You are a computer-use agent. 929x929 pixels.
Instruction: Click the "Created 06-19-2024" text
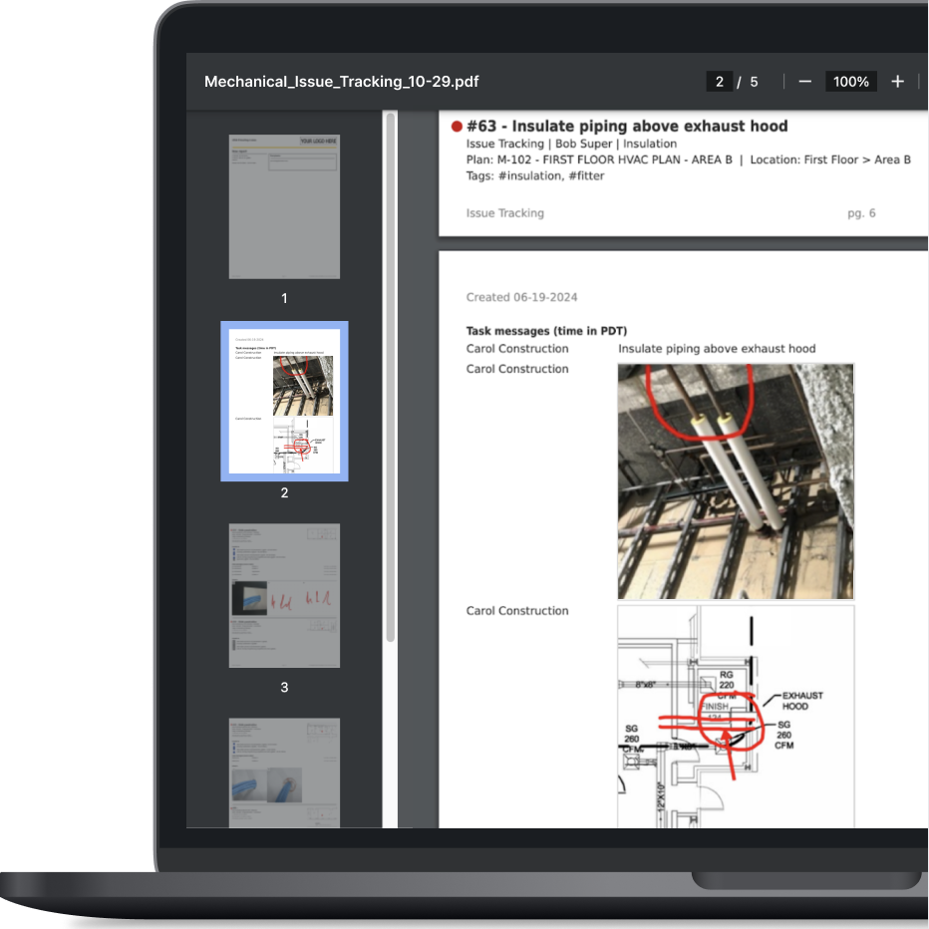pos(521,297)
